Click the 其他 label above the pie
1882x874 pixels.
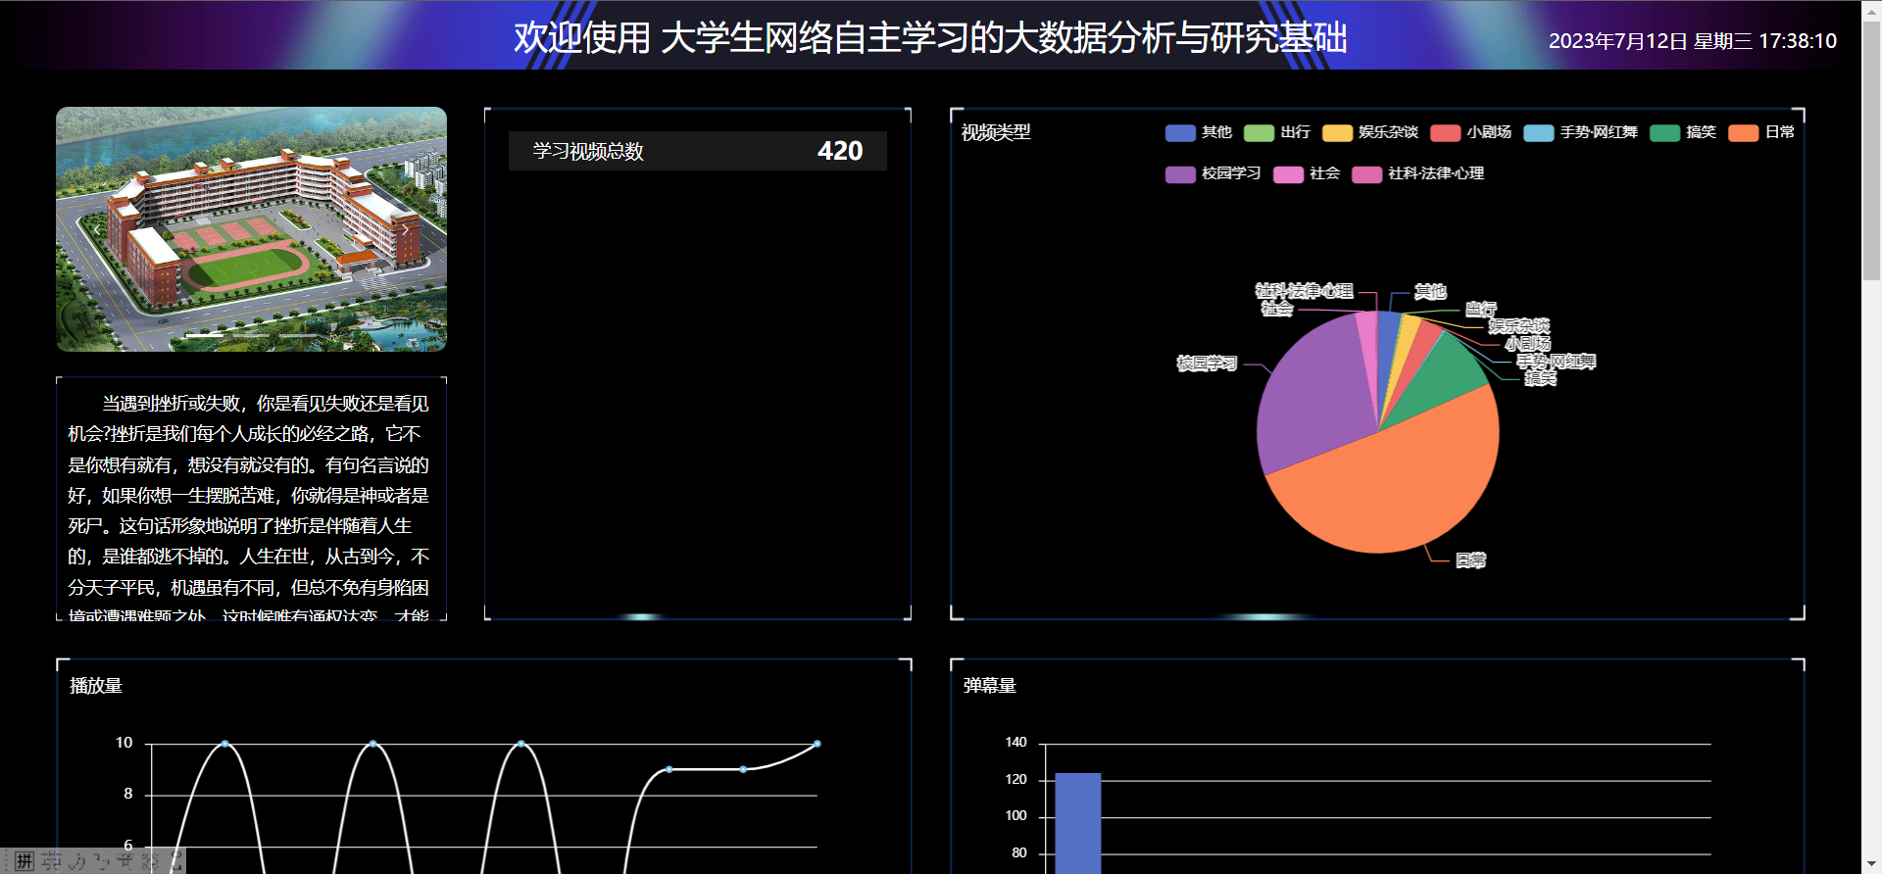click(1430, 292)
